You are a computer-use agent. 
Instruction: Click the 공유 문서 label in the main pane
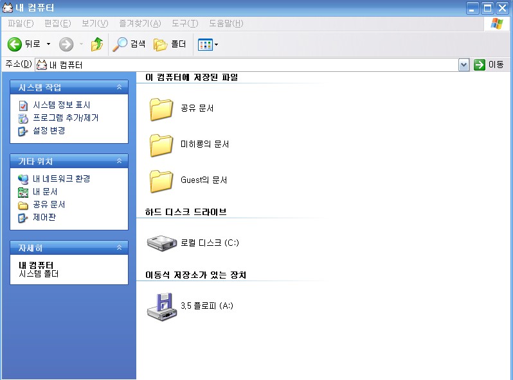(197, 108)
